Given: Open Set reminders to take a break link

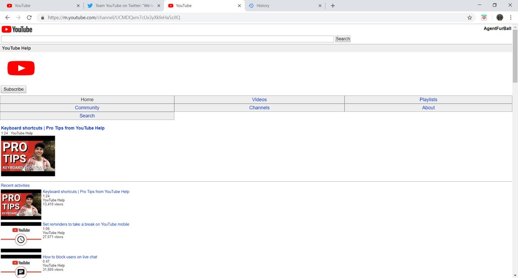Looking at the screenshot, I should click(86, 224).
